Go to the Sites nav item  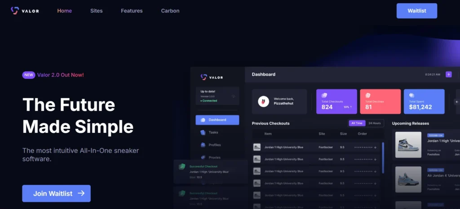[x=96, y=11]
